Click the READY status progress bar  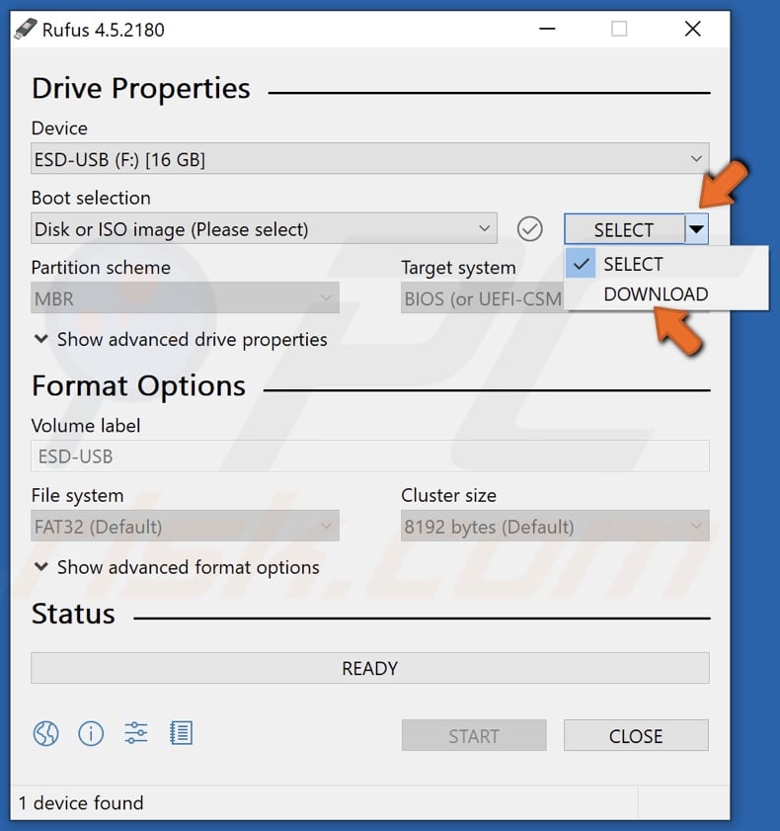click(x=370, y=668)
